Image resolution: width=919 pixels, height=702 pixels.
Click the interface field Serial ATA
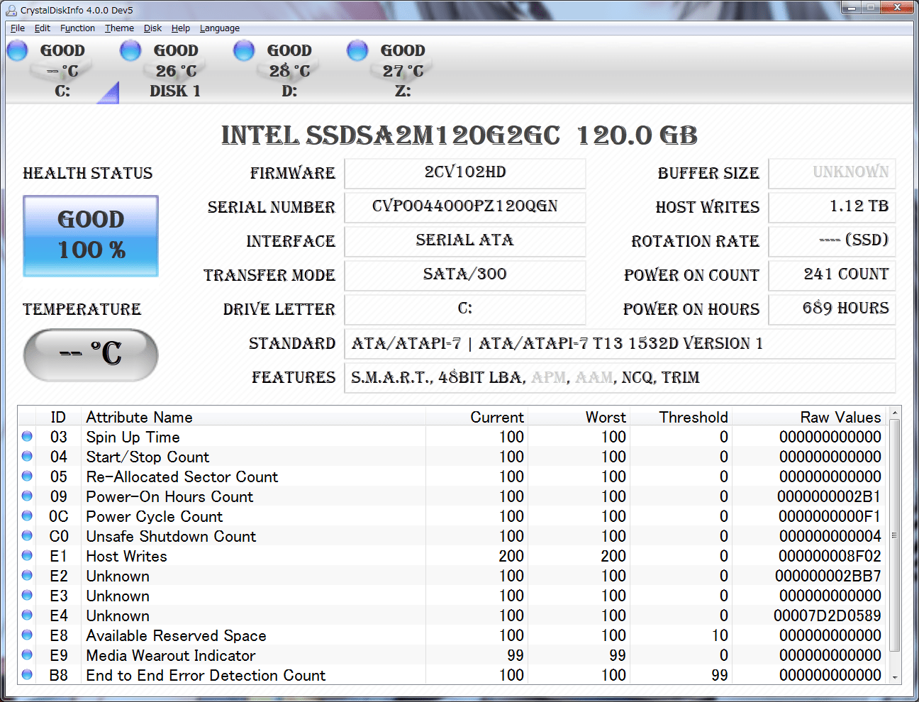465,241
